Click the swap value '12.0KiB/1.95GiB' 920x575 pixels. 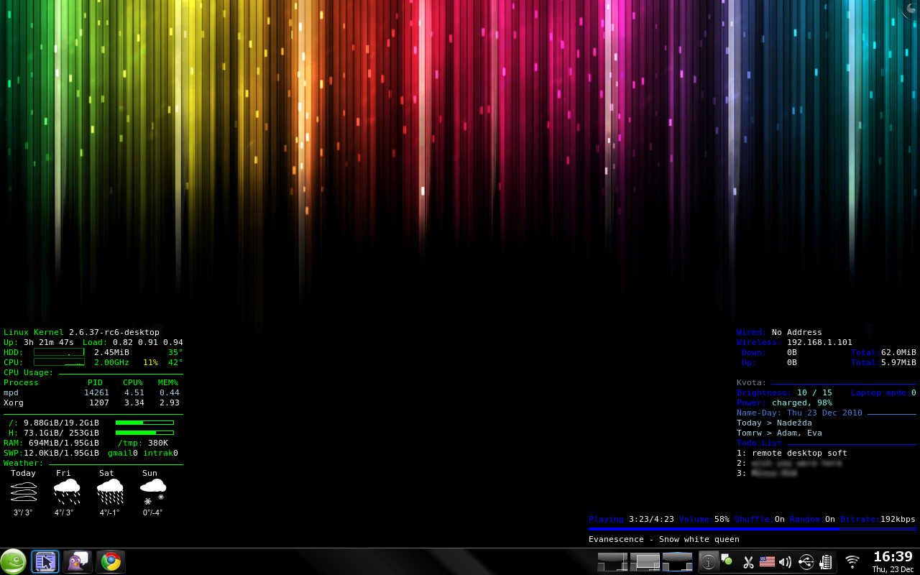tap(61, 453)
